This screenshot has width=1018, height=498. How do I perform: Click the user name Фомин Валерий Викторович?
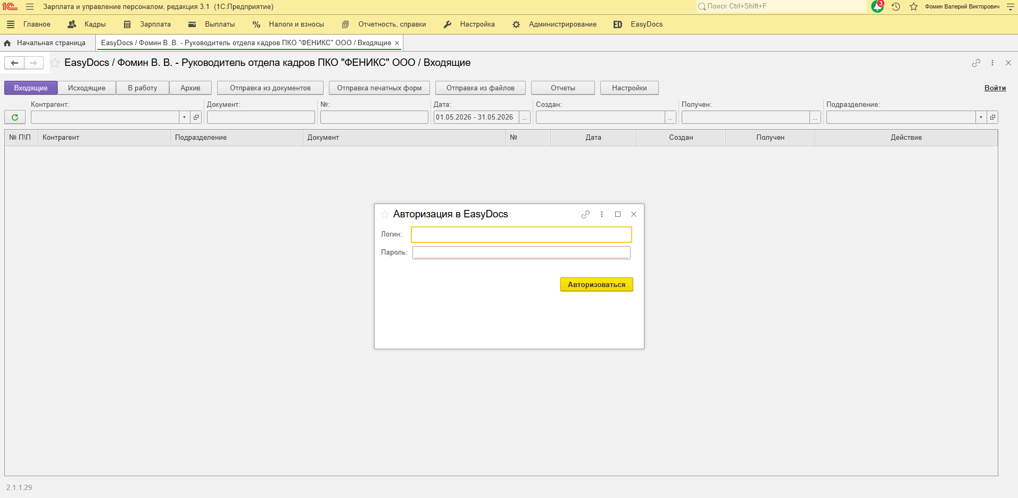pyautogui.click(x=962, y=7)
